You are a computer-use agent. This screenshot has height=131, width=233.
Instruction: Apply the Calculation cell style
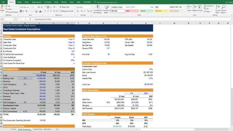(176, 11)
